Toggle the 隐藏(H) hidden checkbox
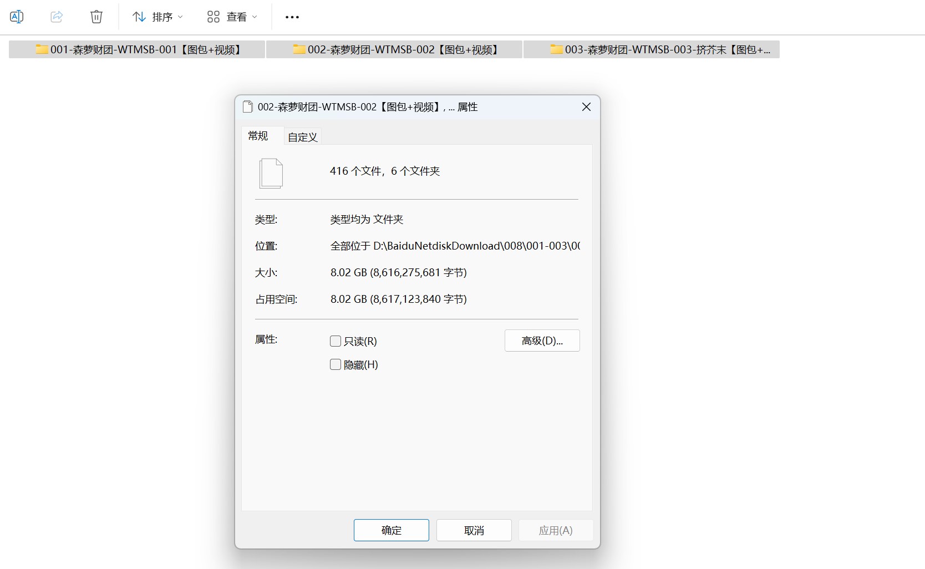Image resolution: width=925 pixels, height=569 pixels. click(x=336, y=364)
